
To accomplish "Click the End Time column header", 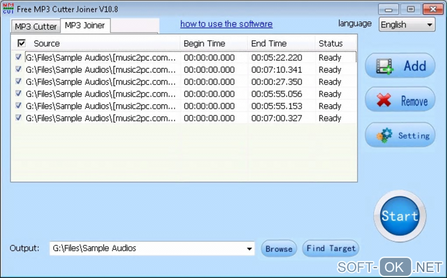I will pos(269,43).
